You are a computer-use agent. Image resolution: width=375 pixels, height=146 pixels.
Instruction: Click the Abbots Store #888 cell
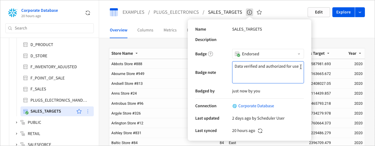(127, 64)
